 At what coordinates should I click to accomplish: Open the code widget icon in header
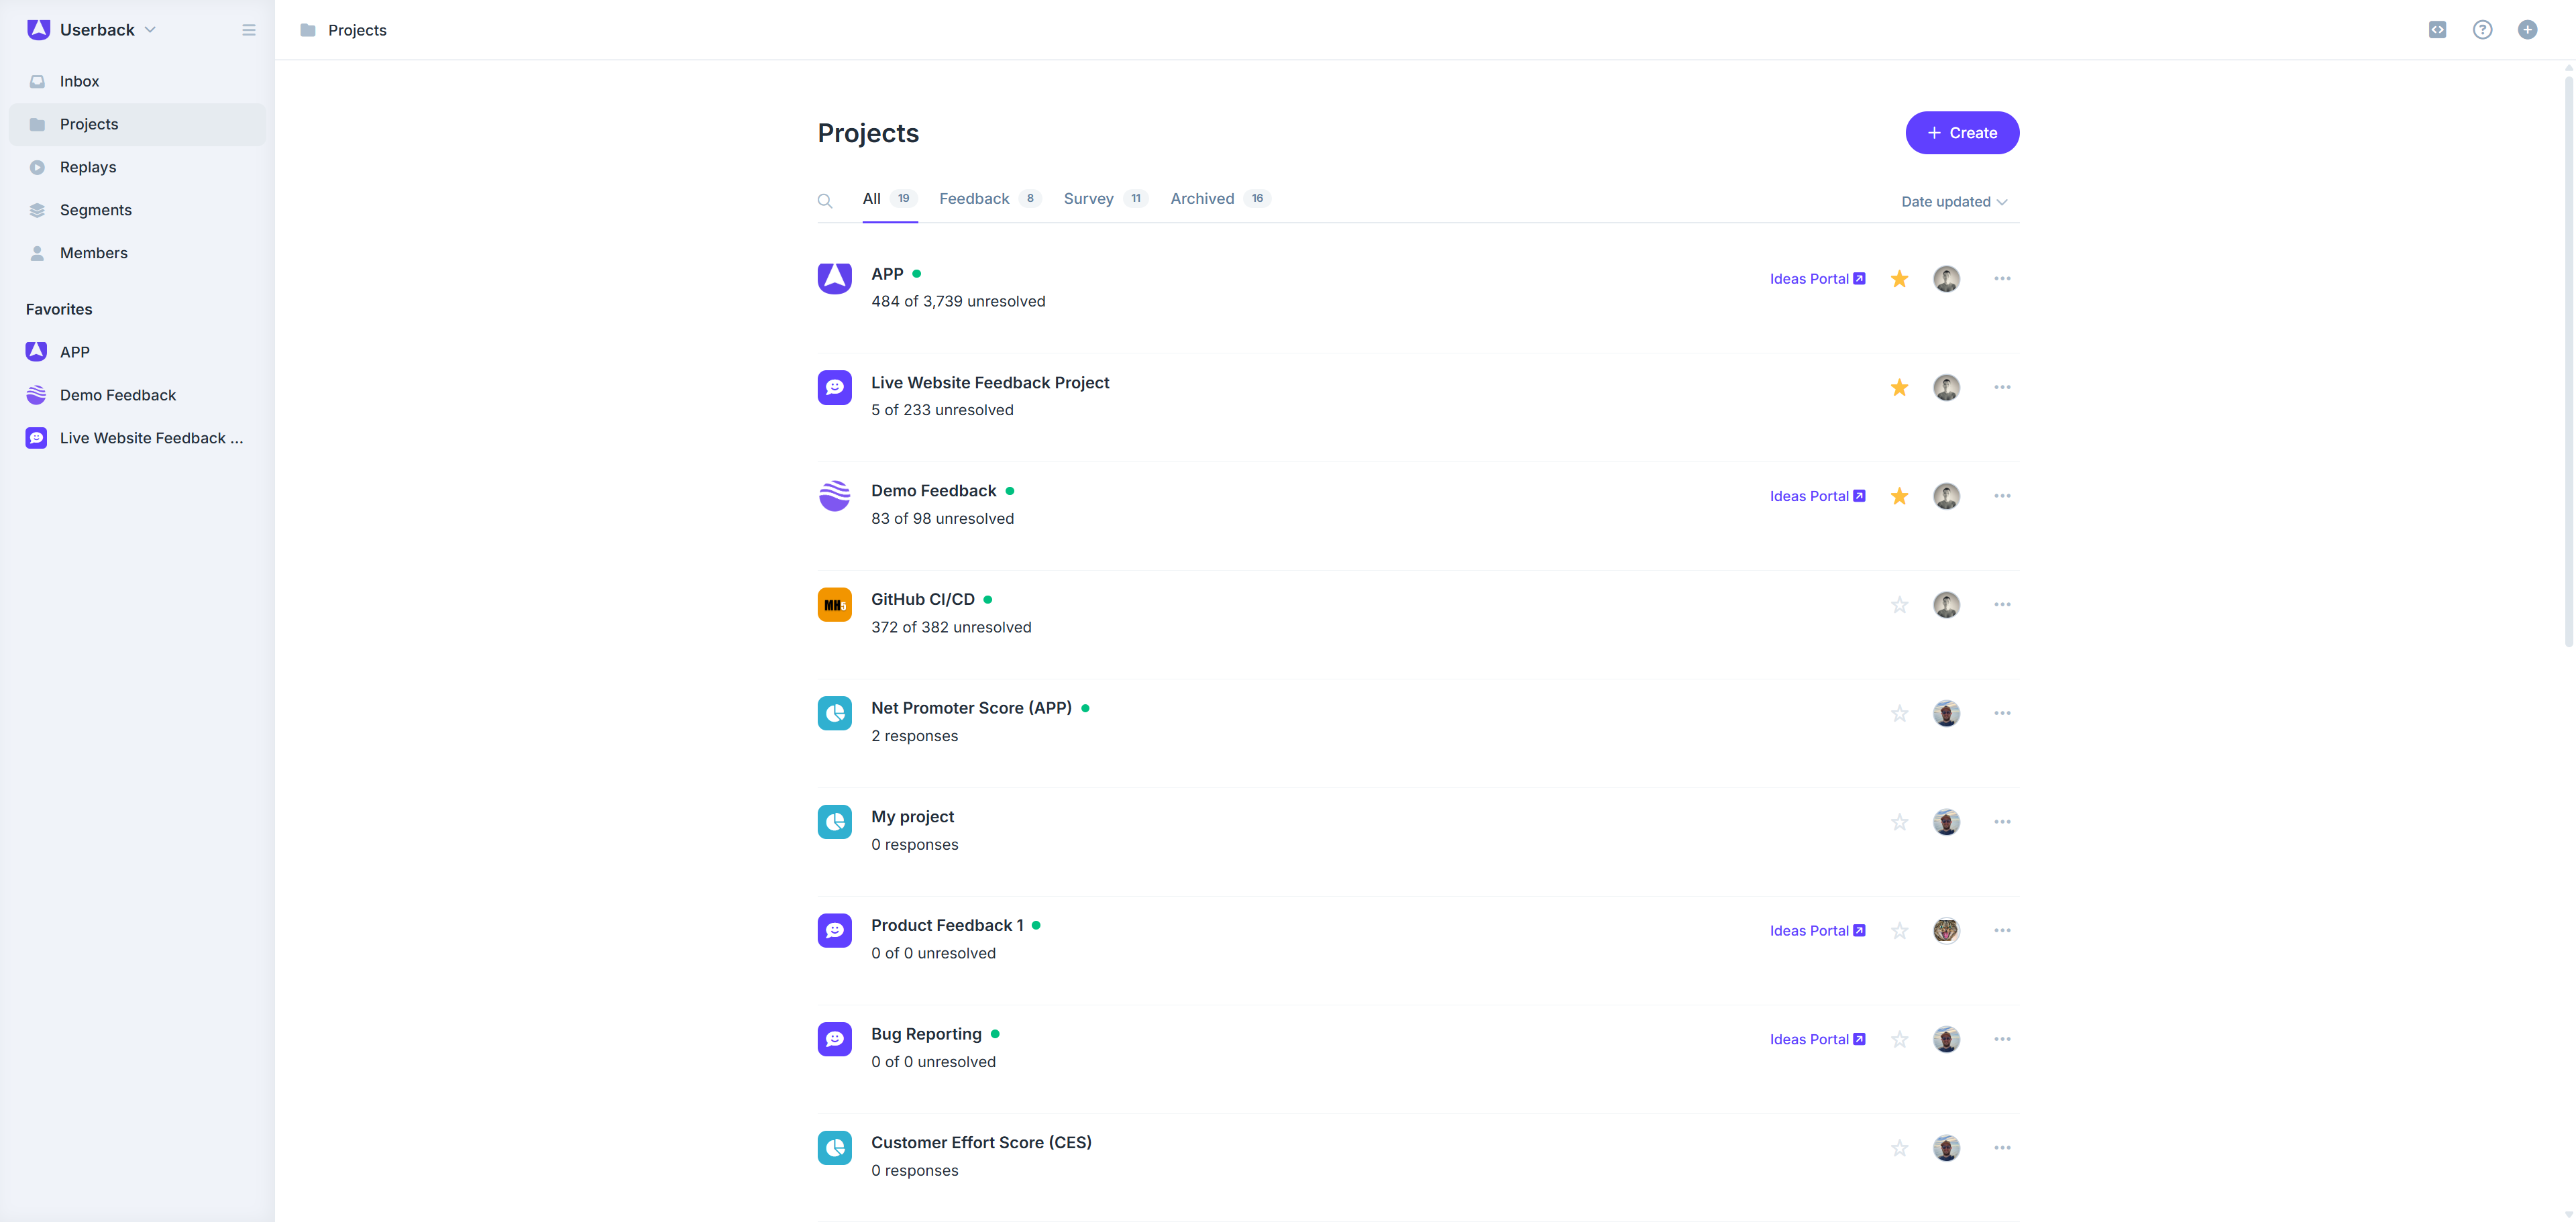[2437, 30]
